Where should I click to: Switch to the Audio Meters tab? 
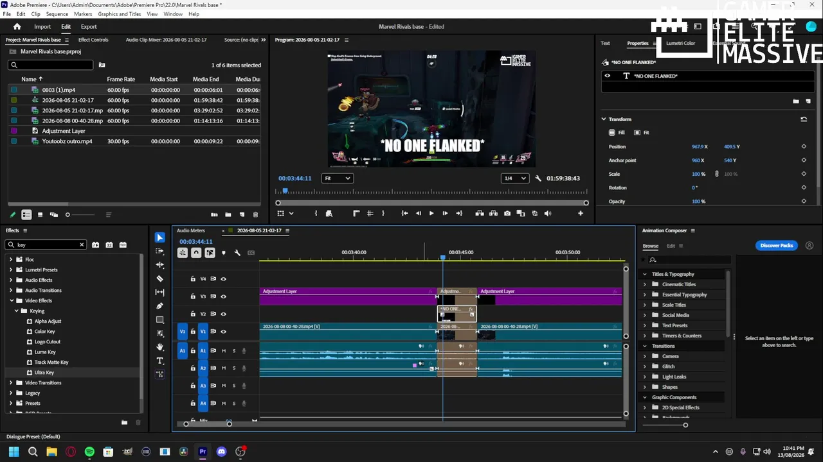tap(191, 230)
